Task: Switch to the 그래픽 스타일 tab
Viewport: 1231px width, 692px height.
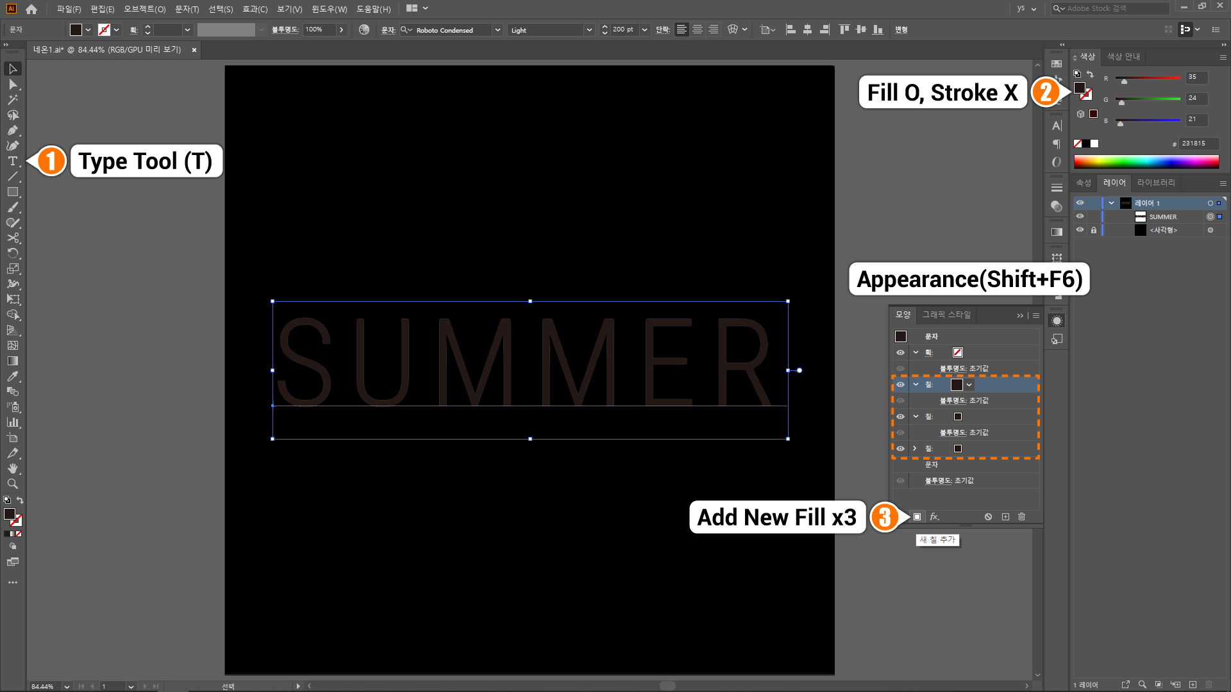Action: pos(946,315)
